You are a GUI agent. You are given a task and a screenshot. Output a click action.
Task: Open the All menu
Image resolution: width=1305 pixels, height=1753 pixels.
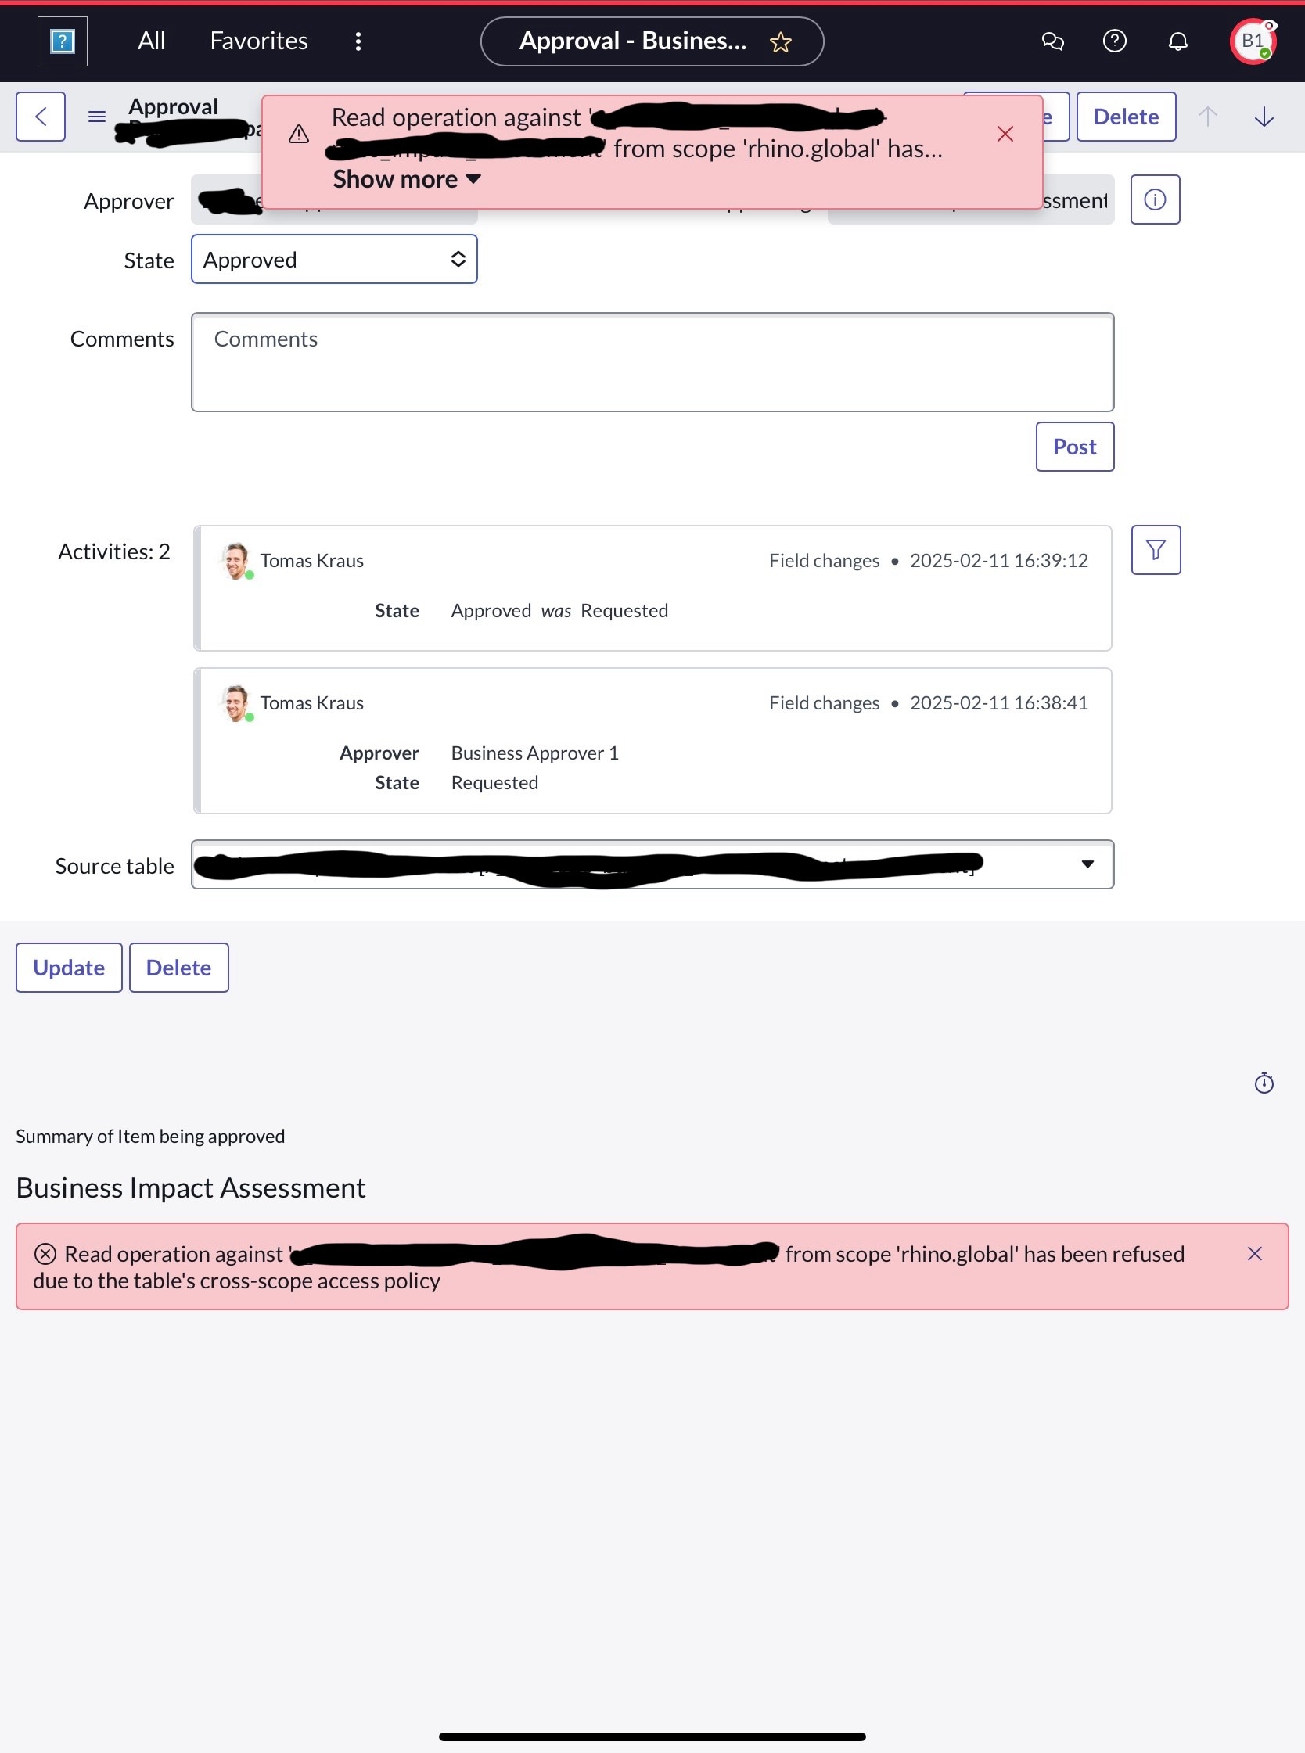click(151, 41)
